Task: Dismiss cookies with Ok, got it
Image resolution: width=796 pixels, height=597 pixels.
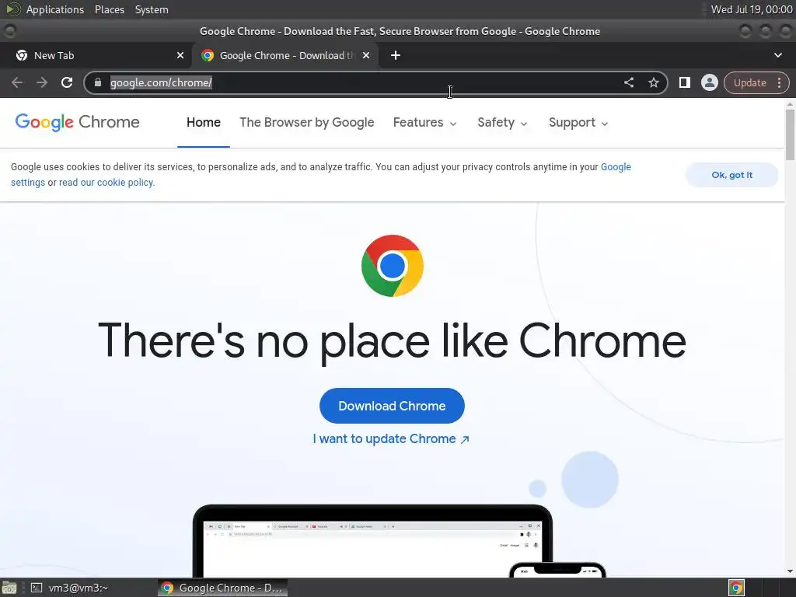Action: pos(731,175)
